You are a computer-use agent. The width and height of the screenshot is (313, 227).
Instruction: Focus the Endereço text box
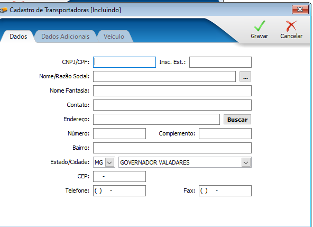tap(156, 119)
